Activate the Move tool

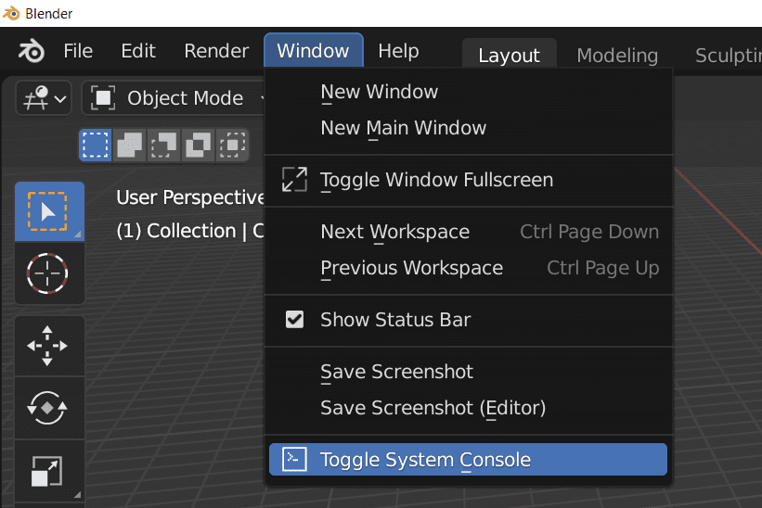(x=49, y=346)
